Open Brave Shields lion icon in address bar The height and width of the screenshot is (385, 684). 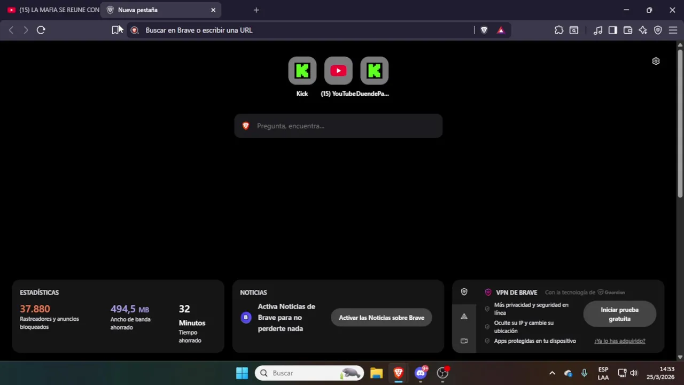coord(484,30)
